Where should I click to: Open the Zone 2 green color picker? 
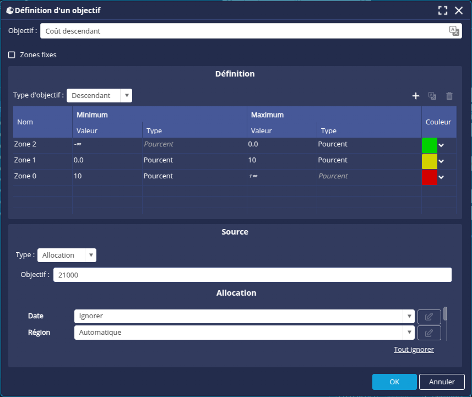[433, 145]
